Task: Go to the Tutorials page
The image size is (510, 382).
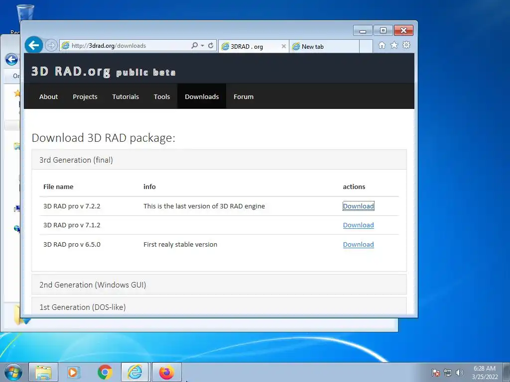Action: [x=126, y=96]
